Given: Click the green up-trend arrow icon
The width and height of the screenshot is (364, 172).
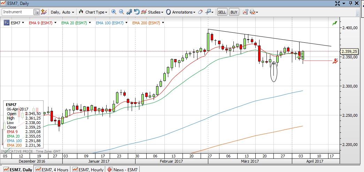Looking at the screenshot, I should tap(334, 23).
